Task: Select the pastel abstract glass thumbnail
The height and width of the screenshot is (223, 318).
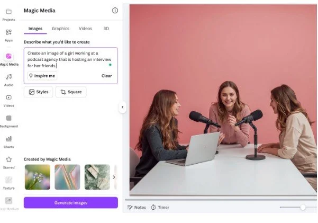Action: coord(67,177)
